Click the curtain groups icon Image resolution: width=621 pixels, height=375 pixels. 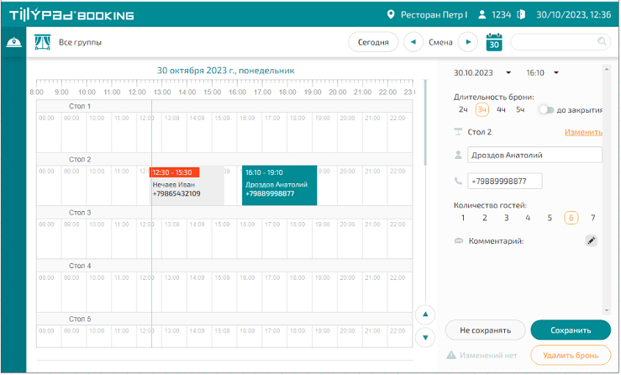click(x=41, y=42)
